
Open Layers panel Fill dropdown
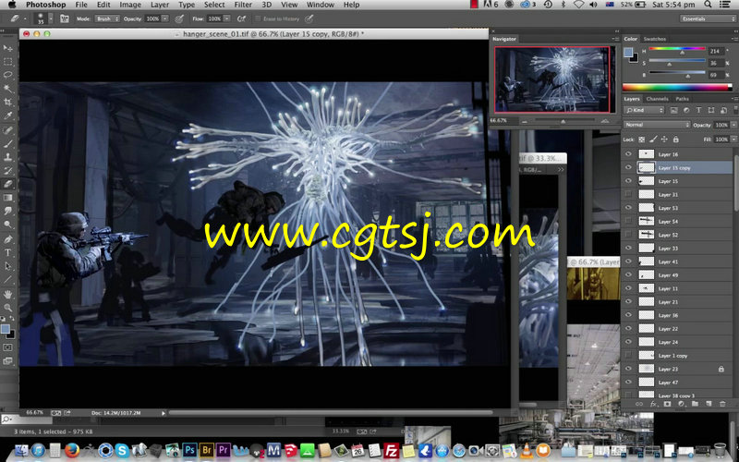pyautogui.click(x=733, y=140)
